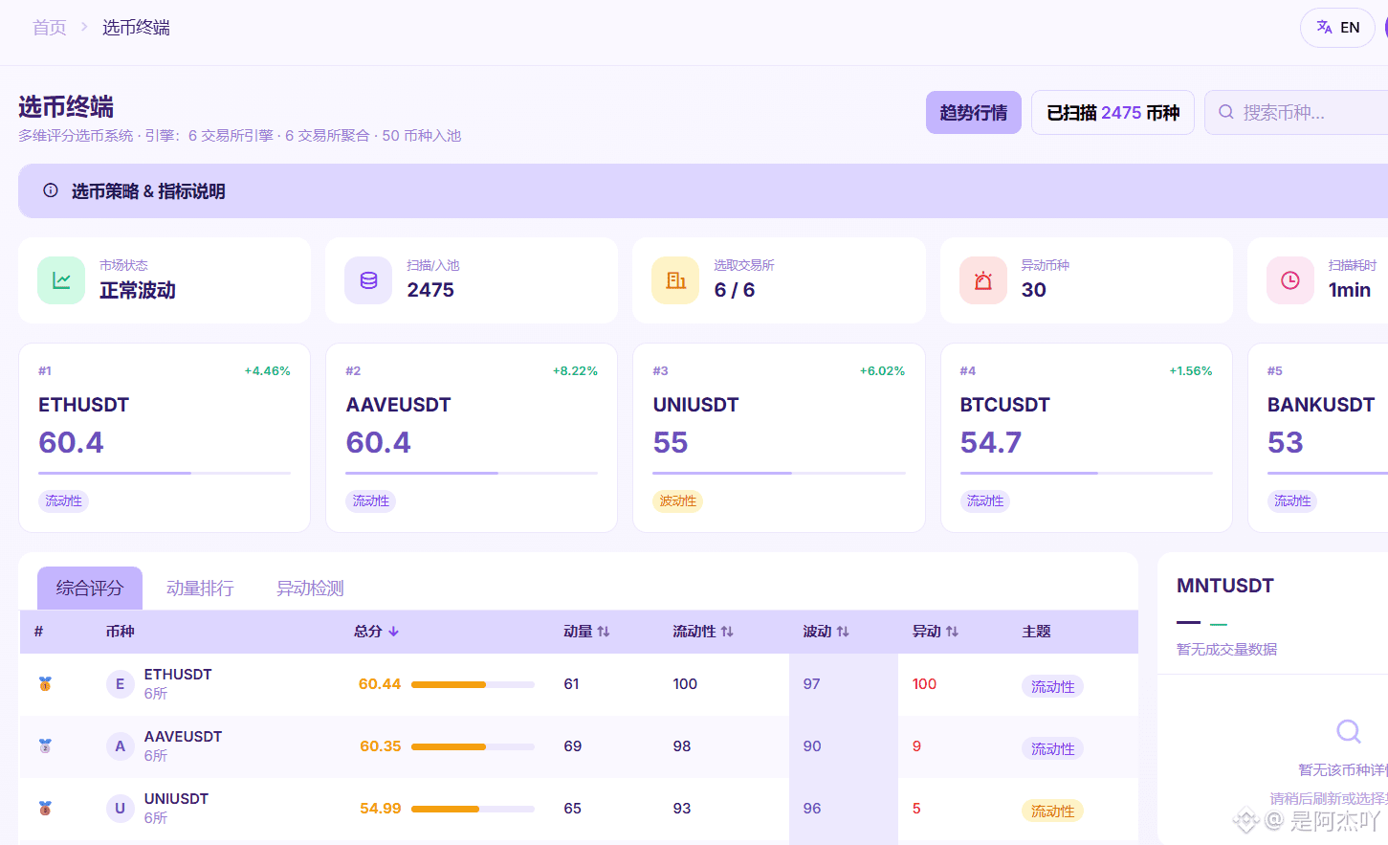Click the +6.02% change on the UNIUSDT card
The height and width of the screenshot is (845, 1388).
coord(882,371)
